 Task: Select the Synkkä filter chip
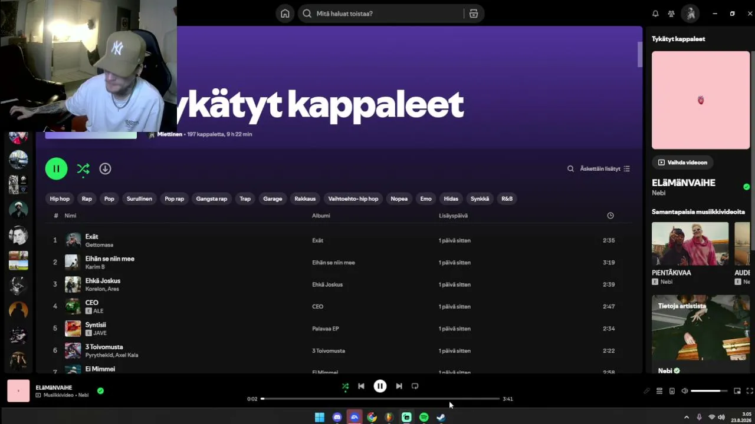[x=480, y=199]
